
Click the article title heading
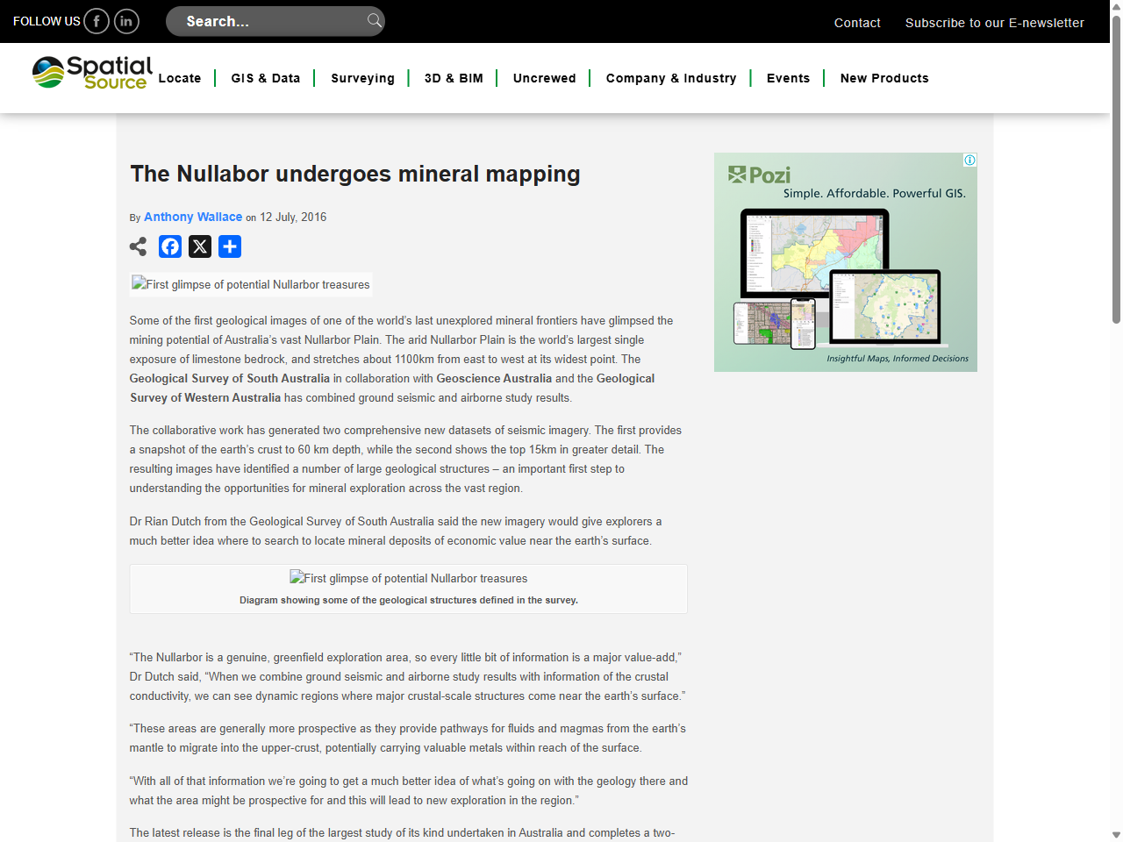pyautogui.click(x=355, y=174)
